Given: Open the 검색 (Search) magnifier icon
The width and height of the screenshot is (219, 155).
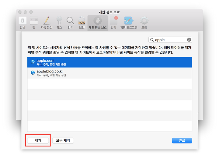Looking at the screenshot, I should click(x=70, y=21).
